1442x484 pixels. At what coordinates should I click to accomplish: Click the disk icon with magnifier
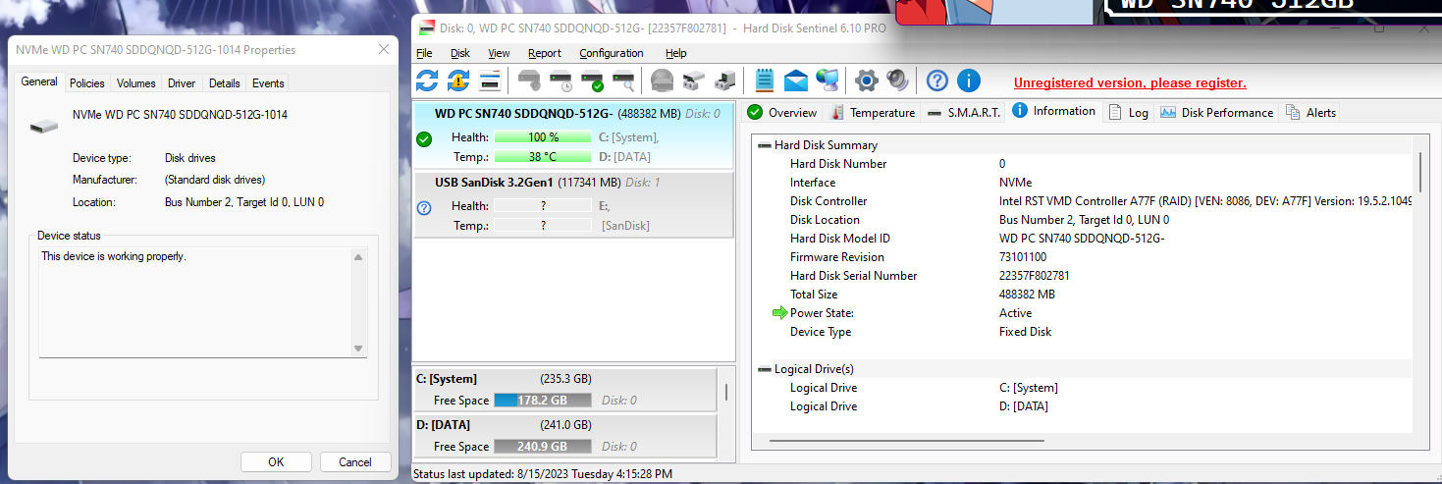pyautogui.click(x=624, y=81)
